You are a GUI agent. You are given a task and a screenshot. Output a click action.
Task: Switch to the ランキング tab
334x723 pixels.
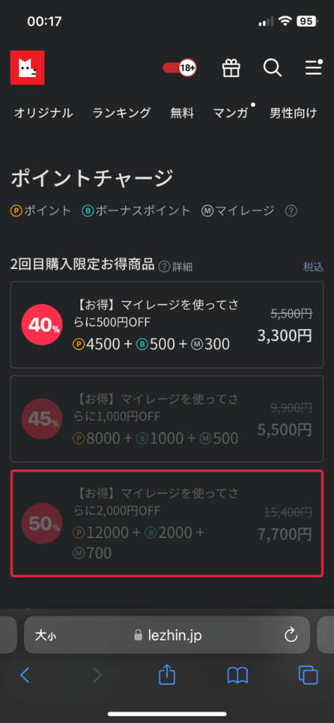(121, 113)
